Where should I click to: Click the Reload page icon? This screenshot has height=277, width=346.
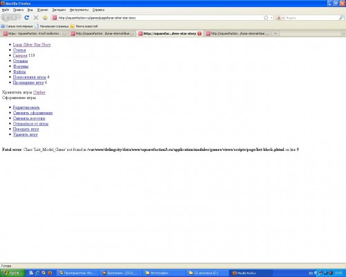27,17
